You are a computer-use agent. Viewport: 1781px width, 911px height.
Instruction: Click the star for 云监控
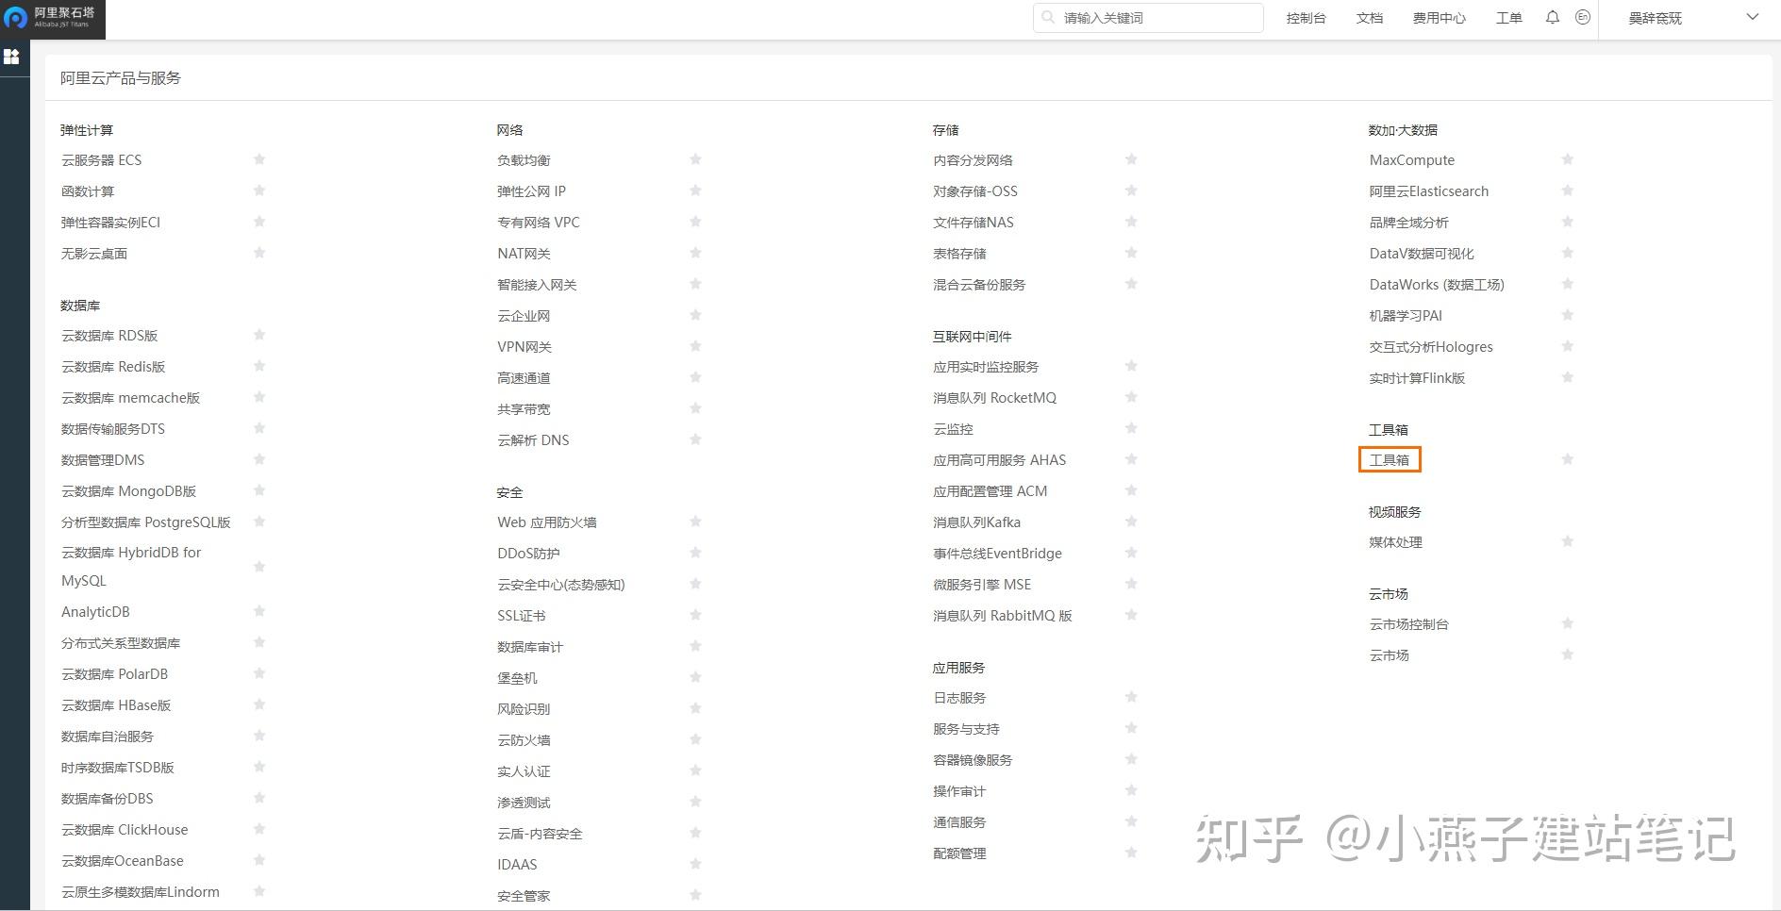pyautogui.click(x=1131, y=428)
